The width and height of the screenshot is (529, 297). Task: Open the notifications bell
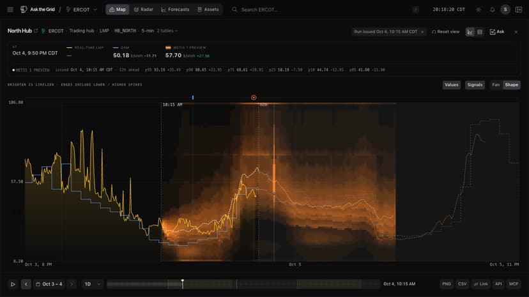click(x=492, y=10)
